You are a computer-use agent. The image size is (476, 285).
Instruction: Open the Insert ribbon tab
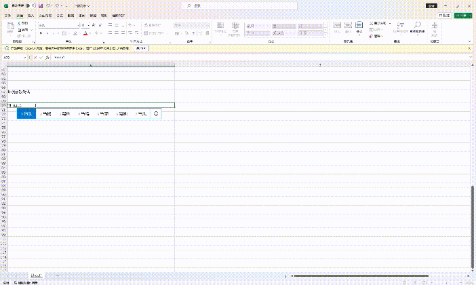pyautogui.click(x=31, y=16)
